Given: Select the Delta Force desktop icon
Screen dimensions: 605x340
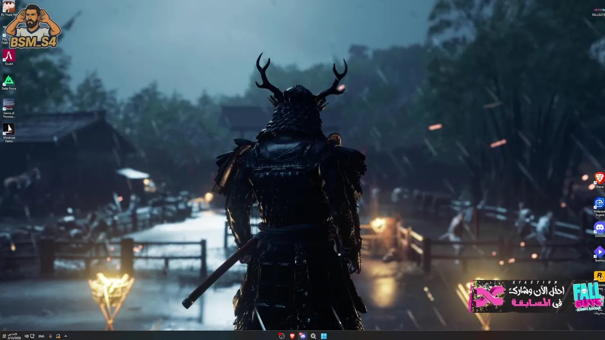Looking at the screenshot, I should coord(9,82).
